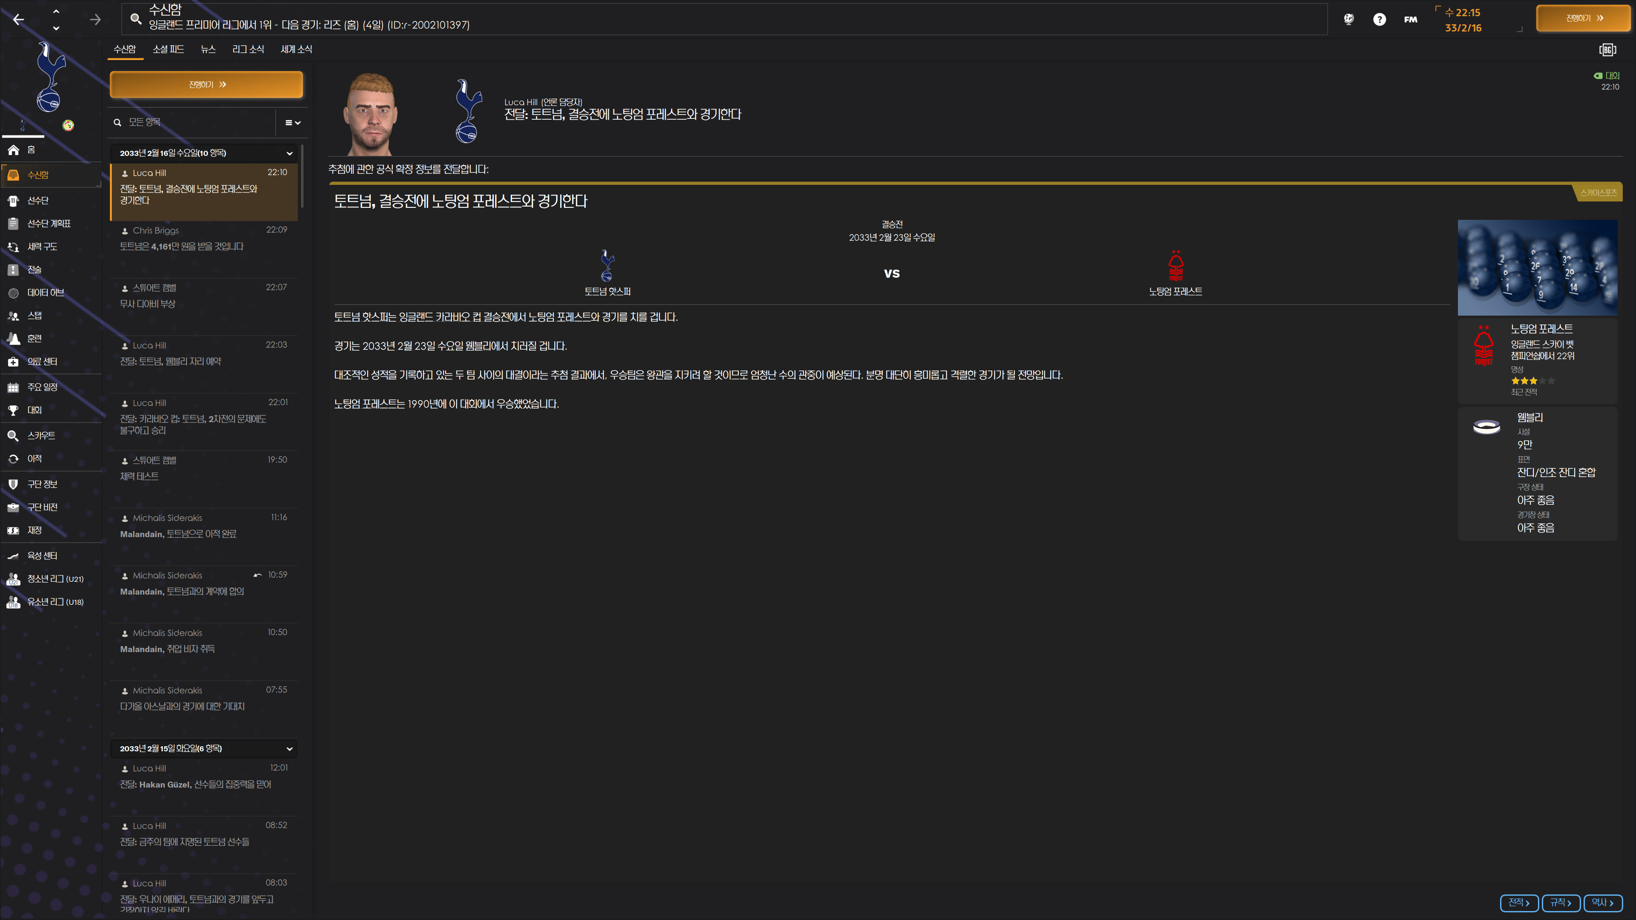Collapse the 2033년 2월 16일 message group

tap(290, 153)
